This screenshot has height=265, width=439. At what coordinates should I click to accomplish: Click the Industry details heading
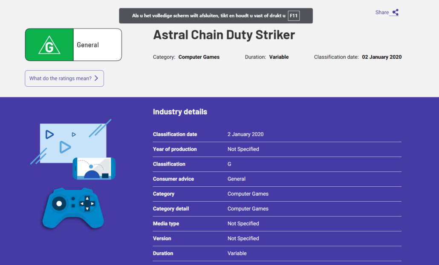[180, 112]
